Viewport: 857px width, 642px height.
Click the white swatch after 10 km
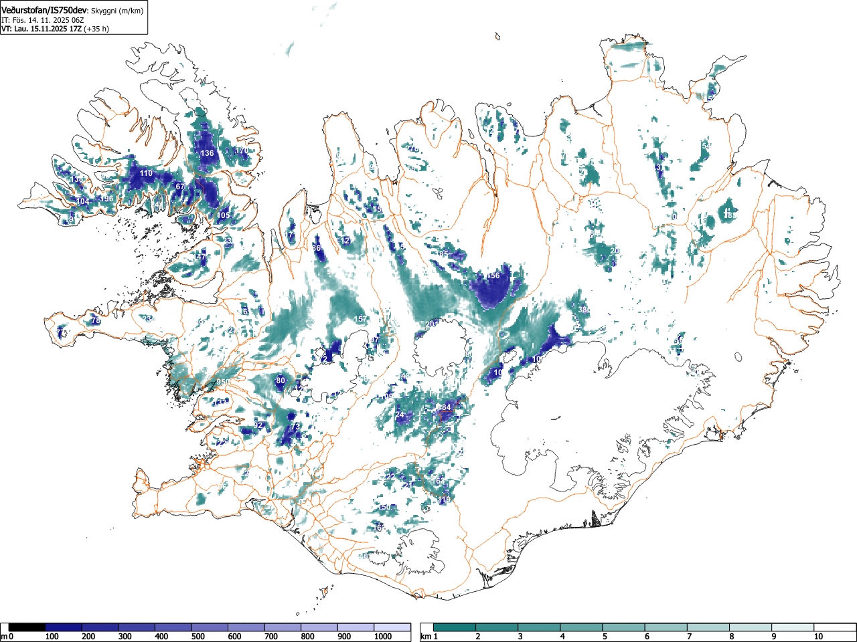click(834, 627)
